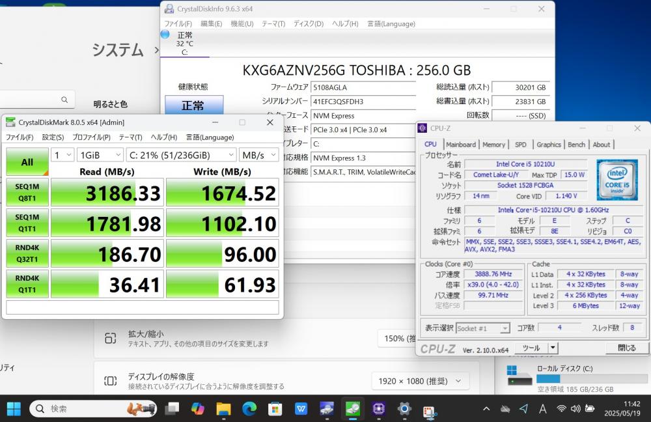Switch to the Bench tab in CPU-Z
The height and width of the screenshot is (422, 651).
click(576, 145)
